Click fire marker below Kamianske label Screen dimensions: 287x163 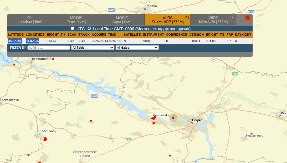tap(154, 123)
